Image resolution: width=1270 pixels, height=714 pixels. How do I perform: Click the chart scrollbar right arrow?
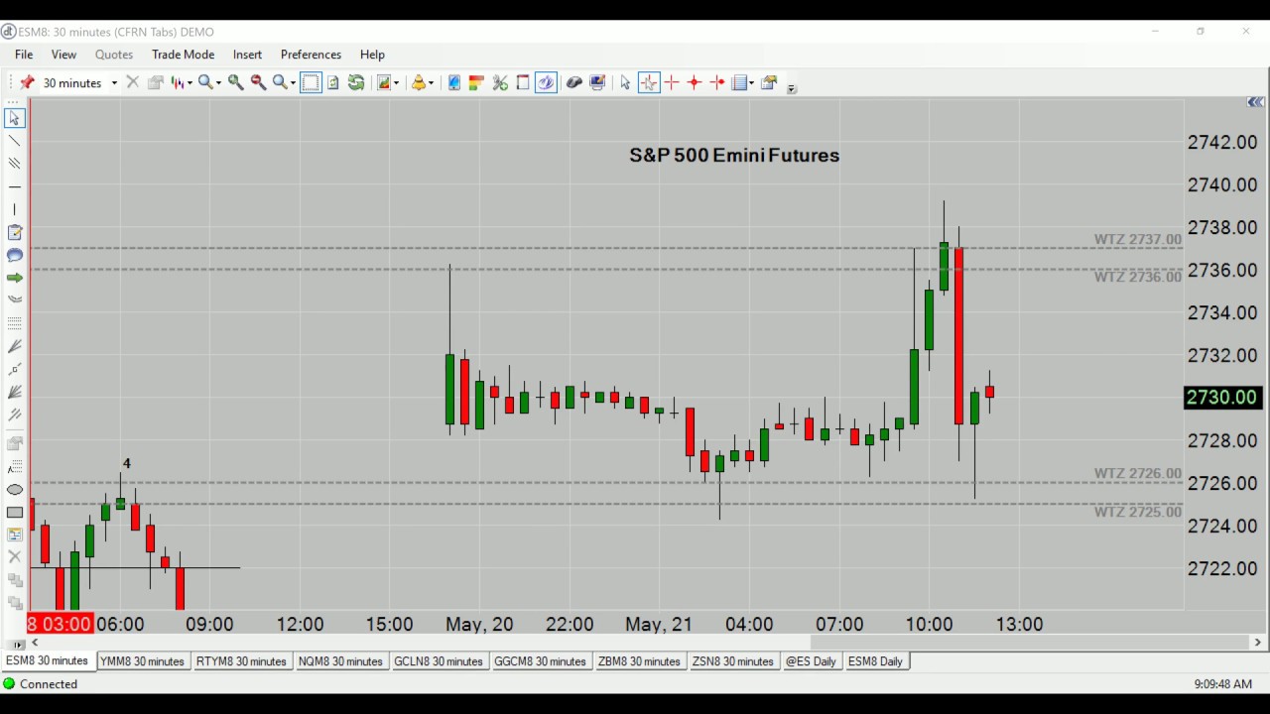point(1257,643)
